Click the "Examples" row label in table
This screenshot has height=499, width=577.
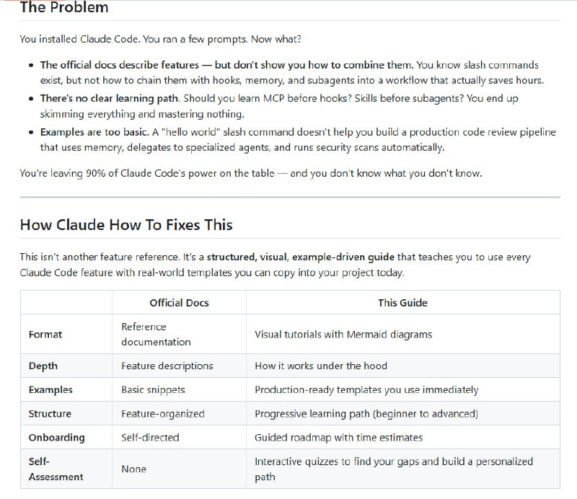click(x=50, y=389)
